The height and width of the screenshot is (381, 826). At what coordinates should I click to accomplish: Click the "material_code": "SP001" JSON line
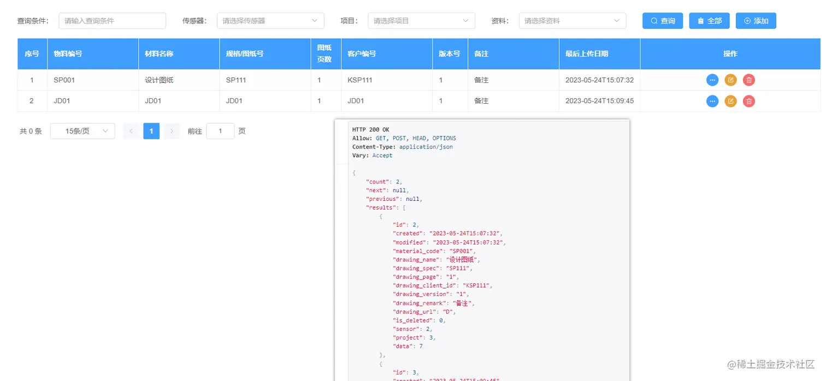tap(434, 251)
